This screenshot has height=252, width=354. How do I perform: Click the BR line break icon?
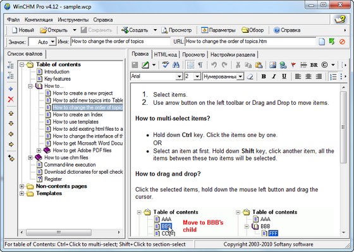(314, 65)
